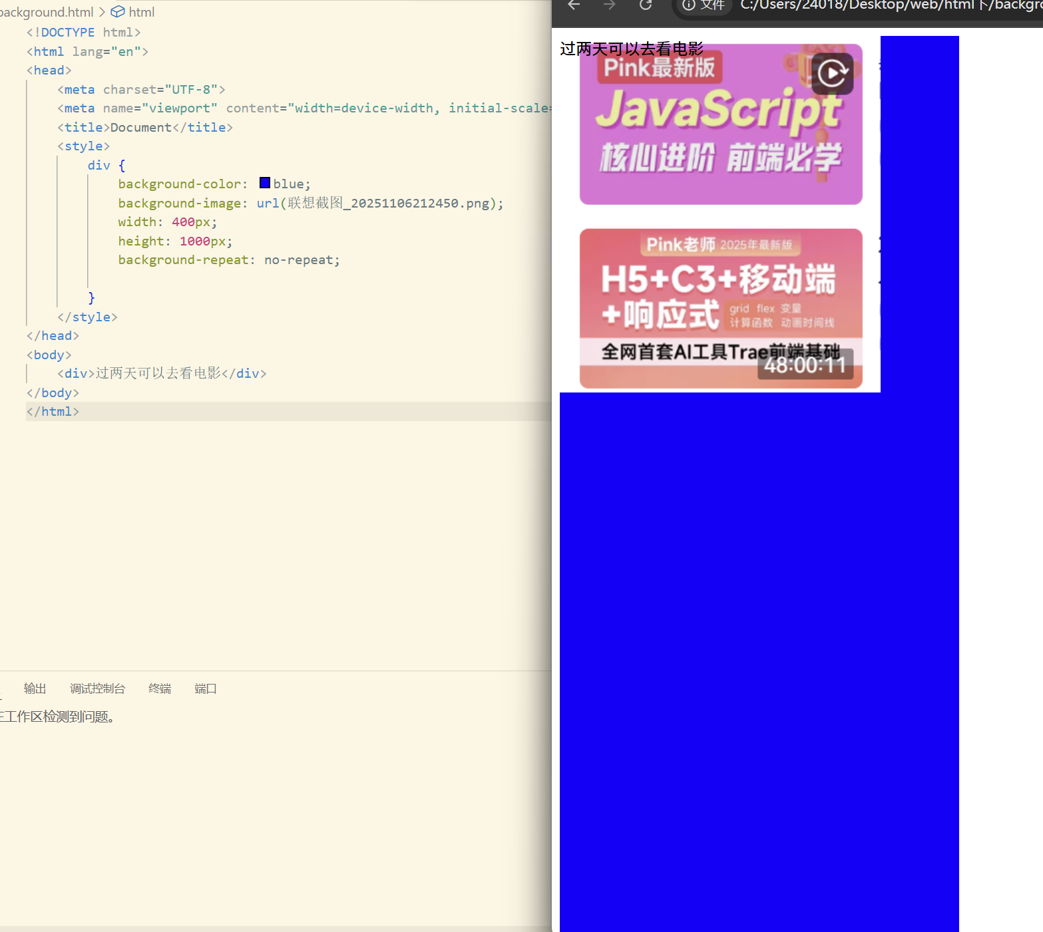Click the meta charset="UTF-8" line
Screen dimensions: 1043x932
(141, 89)
